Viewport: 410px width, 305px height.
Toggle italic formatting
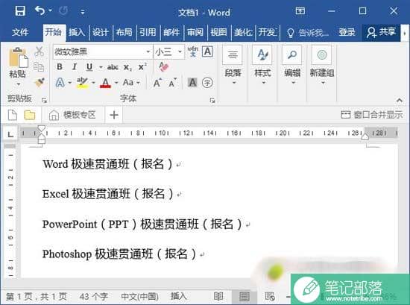tap(75, 67)
